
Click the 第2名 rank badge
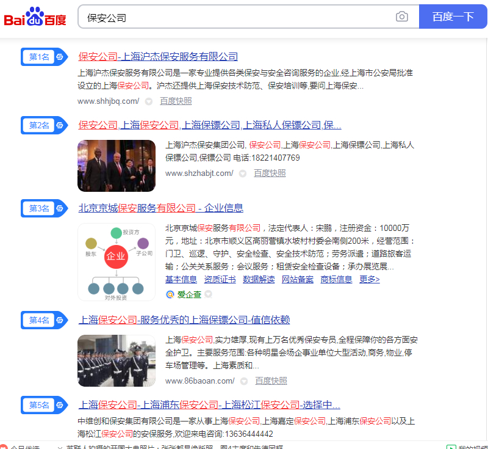pos(44,125)
